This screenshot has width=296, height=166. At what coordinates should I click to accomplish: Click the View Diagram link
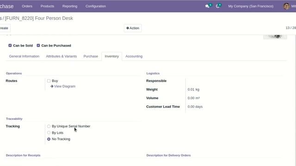[65, 86]
